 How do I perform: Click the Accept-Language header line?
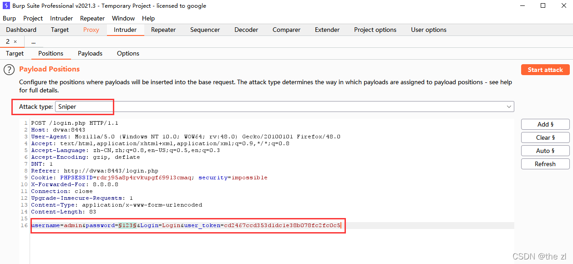point(125,150)
